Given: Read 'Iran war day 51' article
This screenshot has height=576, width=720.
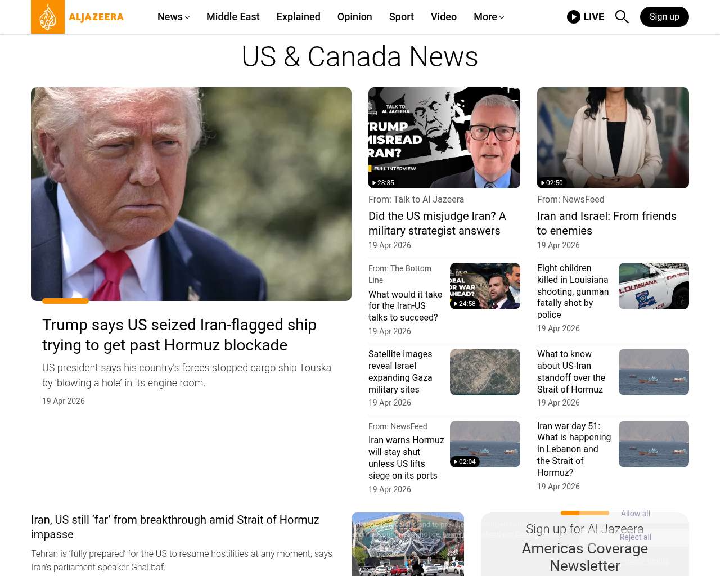Looking at the screenshot, I should point(574,449).
